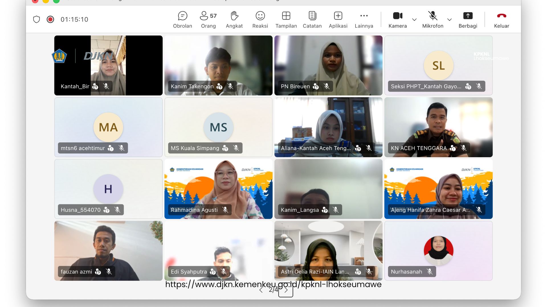Show the Orang participants list
Viewport: 547px width, 307px height.
(208, 19)
